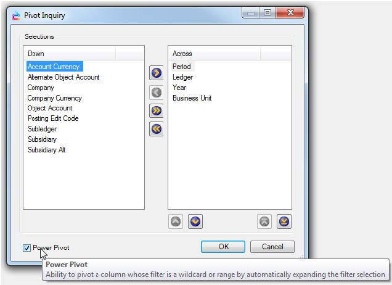Select Period in the Across list
Screen dimensions: 392x285
pos(182,67)
